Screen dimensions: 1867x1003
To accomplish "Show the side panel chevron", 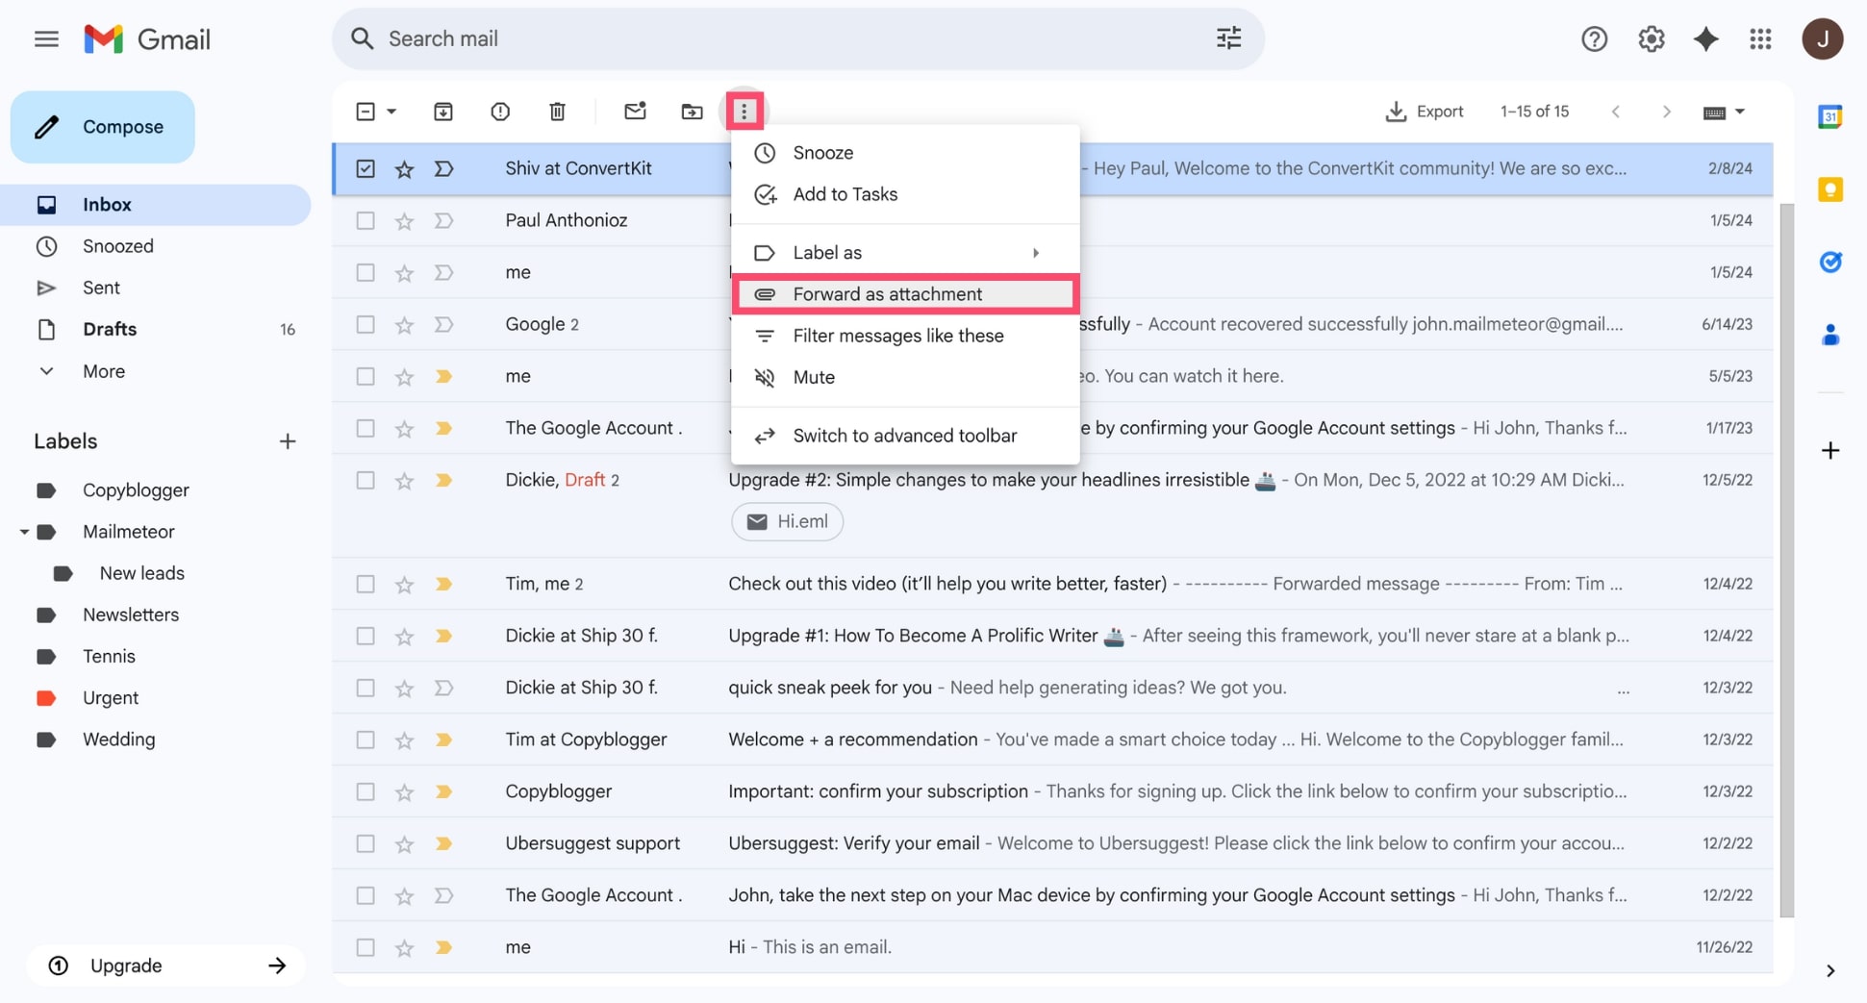I will click(x=1829, y=971).
